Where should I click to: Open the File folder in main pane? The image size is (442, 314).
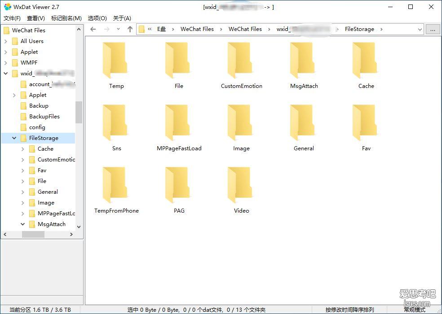tap(178, 61)
